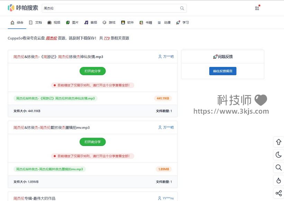Screen dimensions: 284x201
Task: Click the underlined 周杰伦 keyword link
Action: (51, 38)
